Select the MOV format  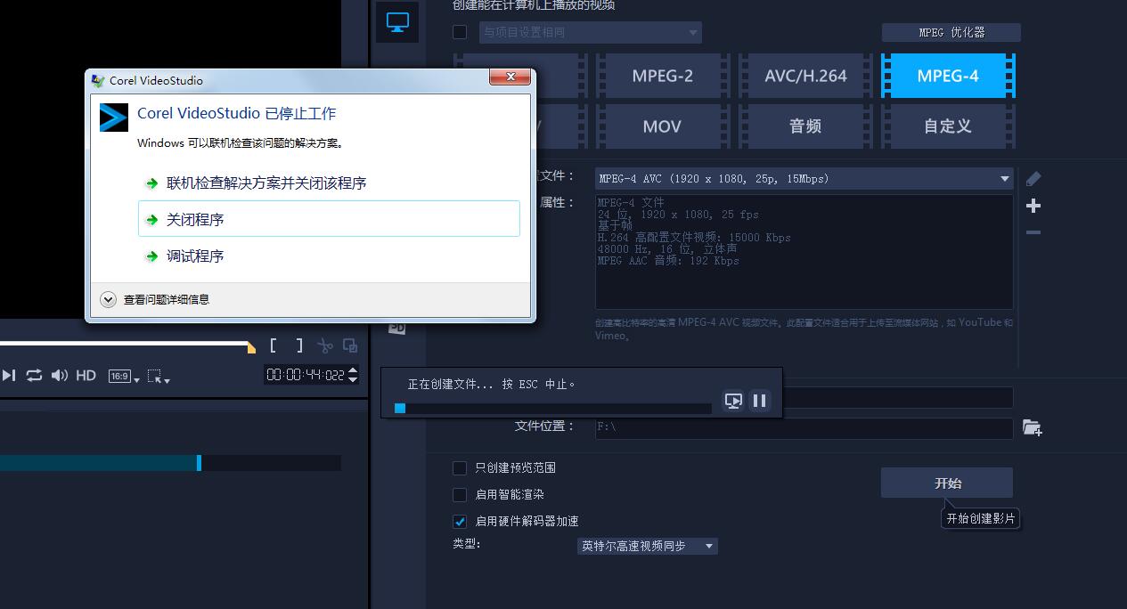coord(662,126)
